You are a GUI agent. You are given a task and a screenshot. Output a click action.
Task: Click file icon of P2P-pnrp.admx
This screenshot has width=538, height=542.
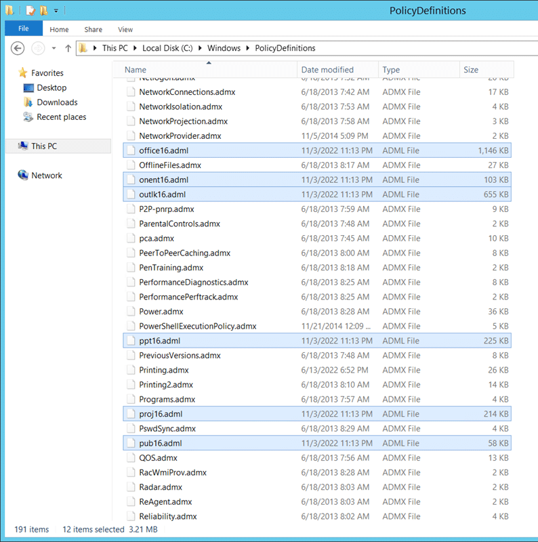131,209
